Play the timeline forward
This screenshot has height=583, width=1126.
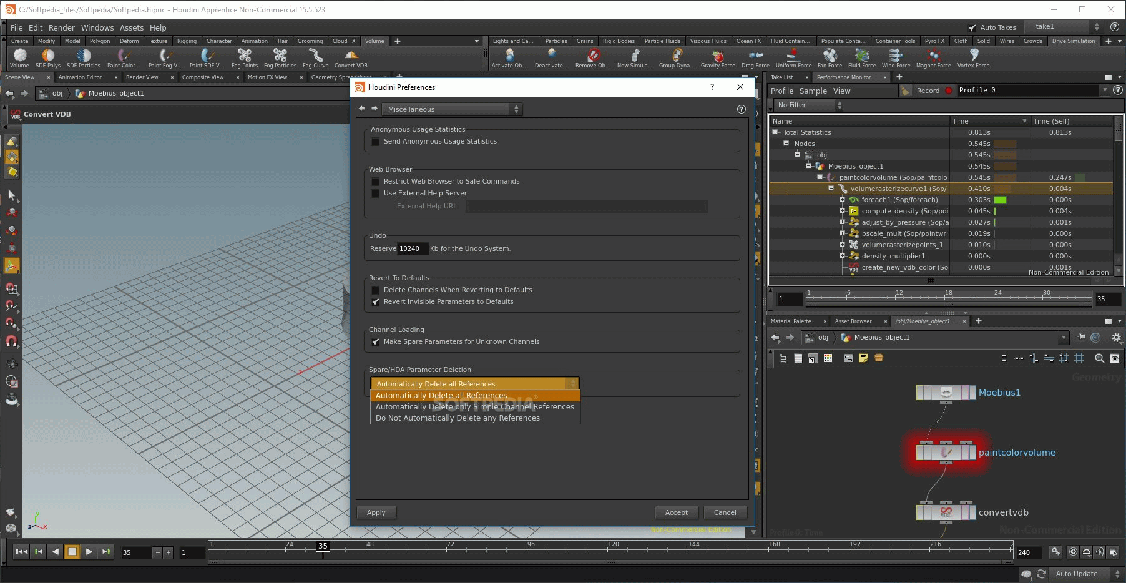[89, 552]
